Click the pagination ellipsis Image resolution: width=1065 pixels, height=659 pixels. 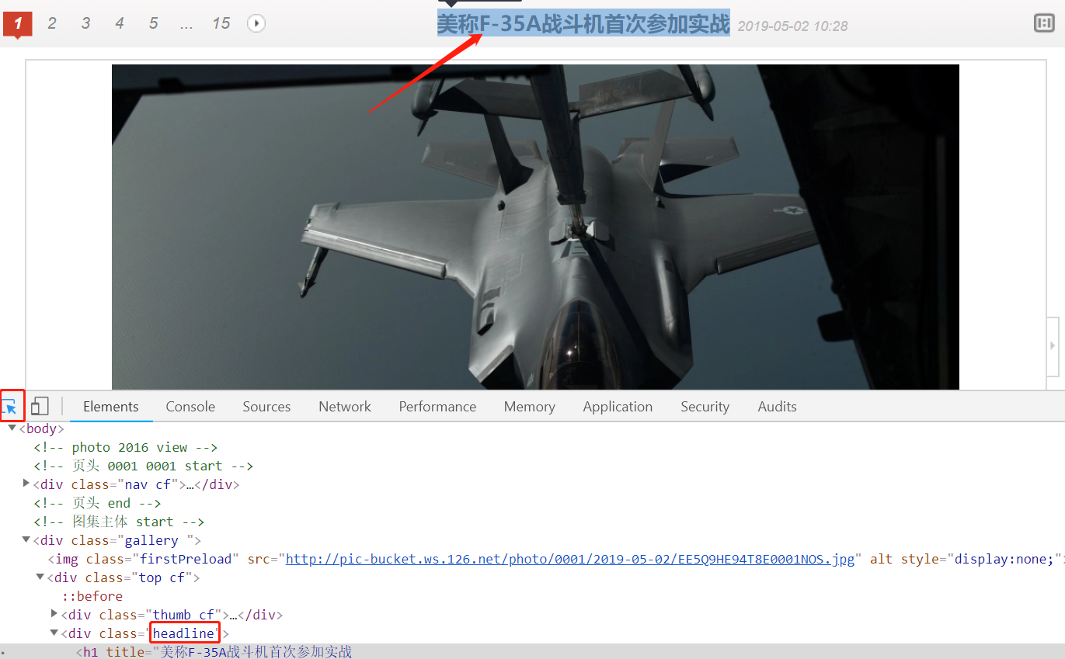186,23
